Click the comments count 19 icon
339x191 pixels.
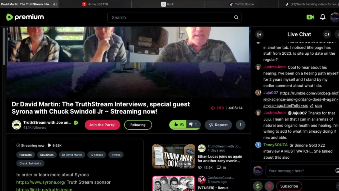click(x=221, y=168)
